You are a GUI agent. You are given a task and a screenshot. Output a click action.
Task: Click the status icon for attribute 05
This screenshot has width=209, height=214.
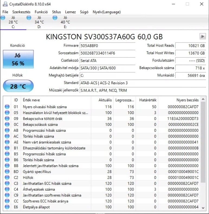pos(7,112)
